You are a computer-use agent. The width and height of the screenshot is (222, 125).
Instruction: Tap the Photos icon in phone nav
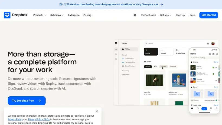click(x=211, y=109)
